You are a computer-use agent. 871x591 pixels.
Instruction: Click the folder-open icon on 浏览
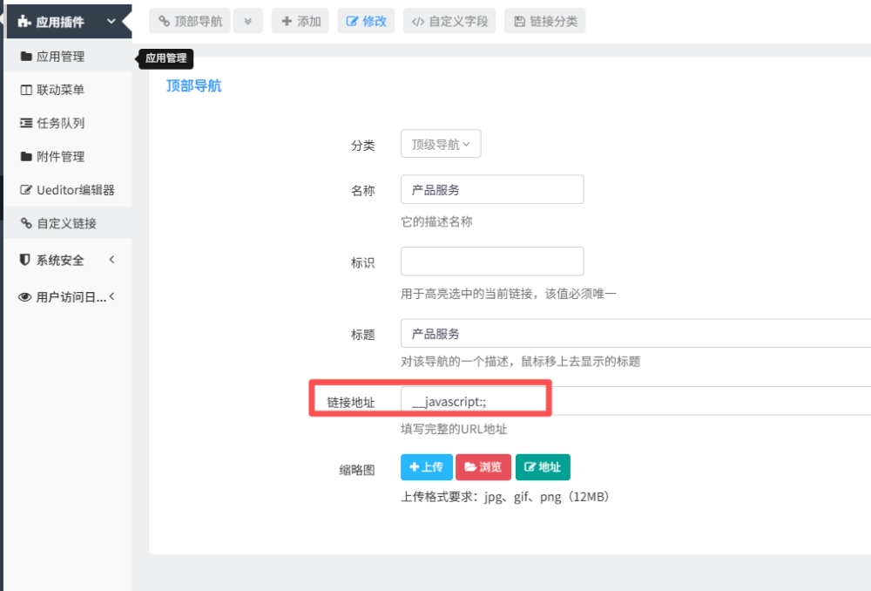[x=470, y=467]
